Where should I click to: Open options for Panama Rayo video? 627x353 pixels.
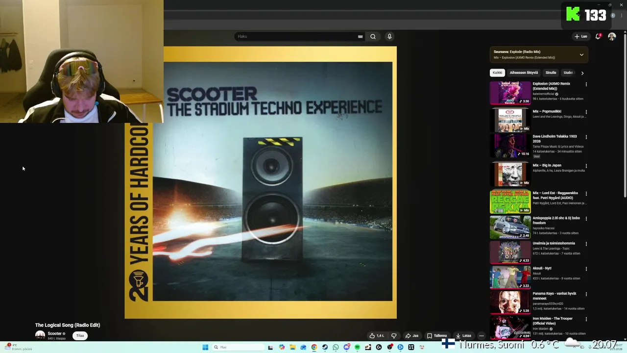click(586, 294)
